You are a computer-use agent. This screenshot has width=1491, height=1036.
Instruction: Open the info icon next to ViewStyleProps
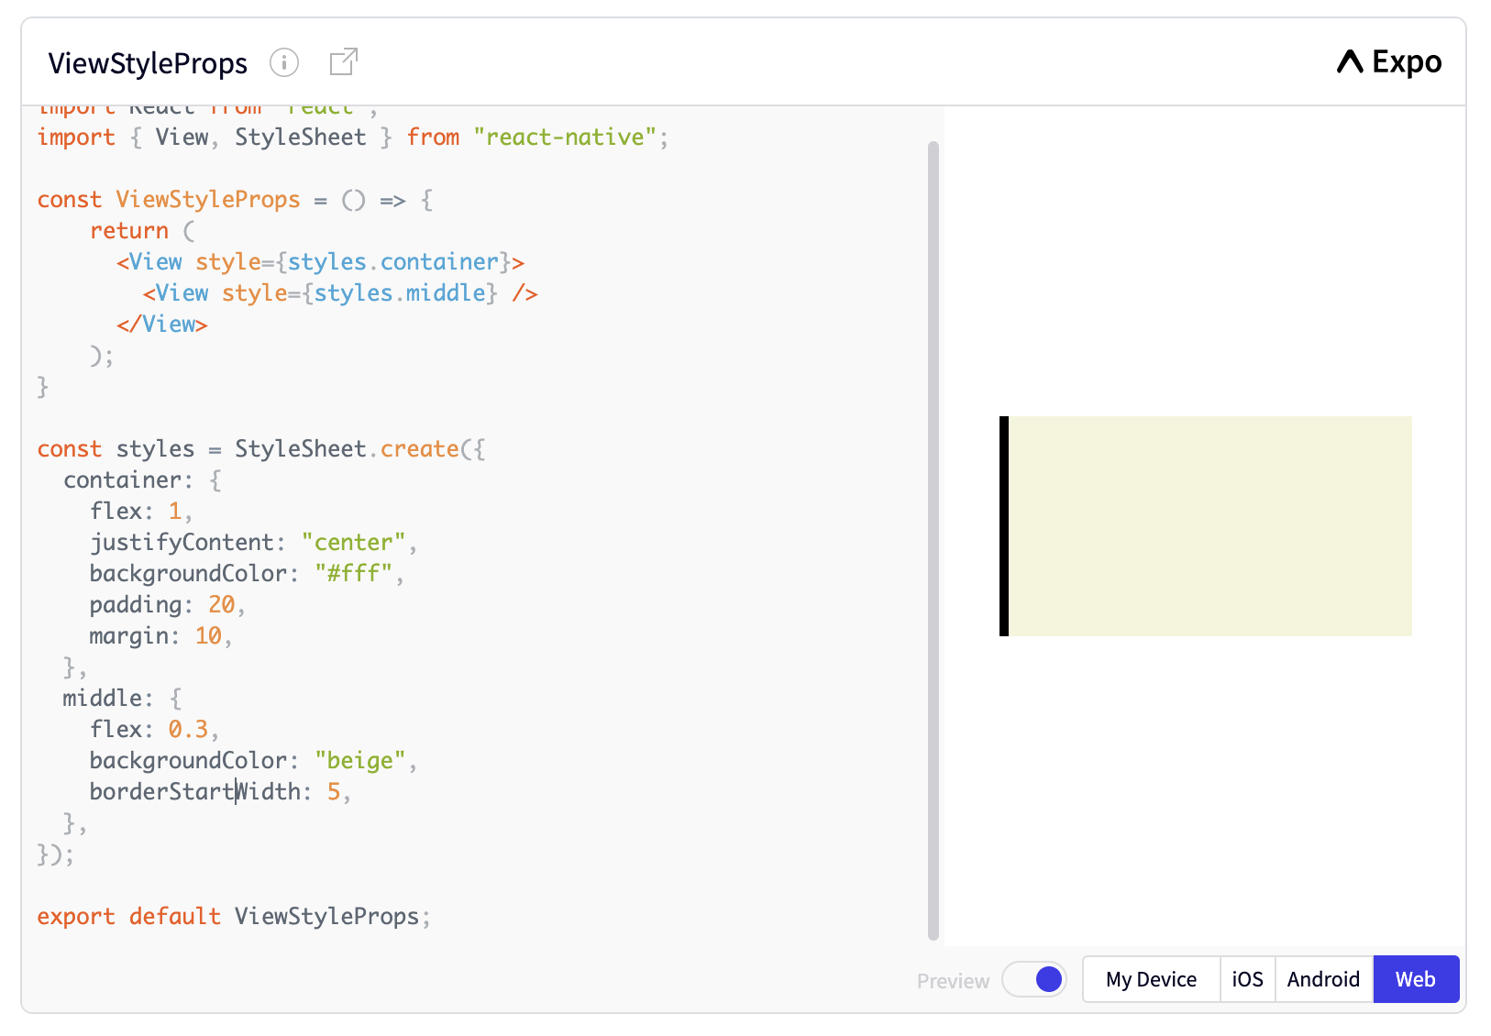(x=284, y=62)
